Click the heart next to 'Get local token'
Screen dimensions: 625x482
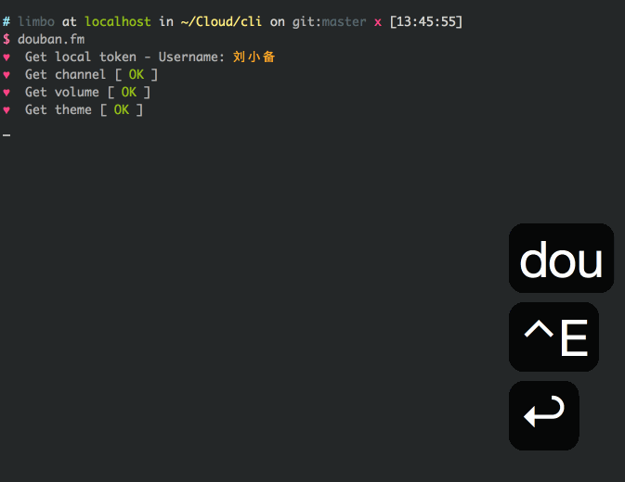pos(7,57)
